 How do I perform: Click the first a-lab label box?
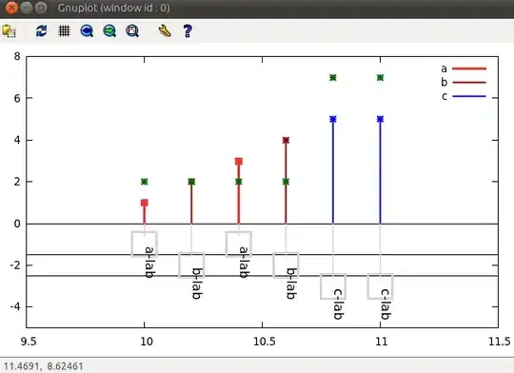[145, 245]
